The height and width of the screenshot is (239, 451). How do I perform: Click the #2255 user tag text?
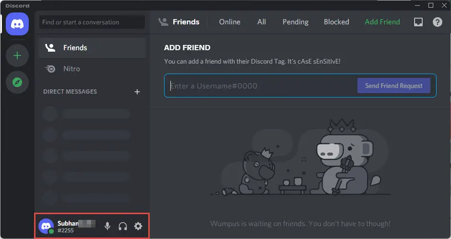[66, 230]
